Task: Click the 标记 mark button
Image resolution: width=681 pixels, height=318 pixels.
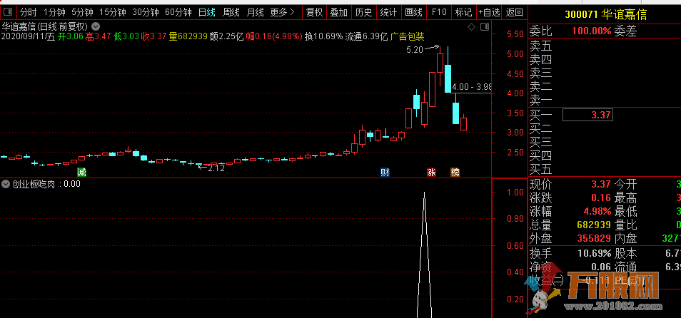Action: (x=463, y=12)
